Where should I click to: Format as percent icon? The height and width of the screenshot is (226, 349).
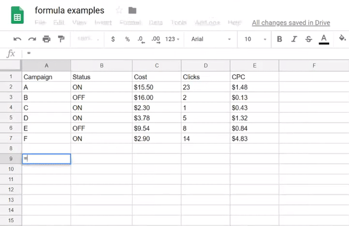pos(127,40)
